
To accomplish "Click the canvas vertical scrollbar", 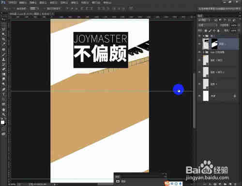I will (195, 100).
